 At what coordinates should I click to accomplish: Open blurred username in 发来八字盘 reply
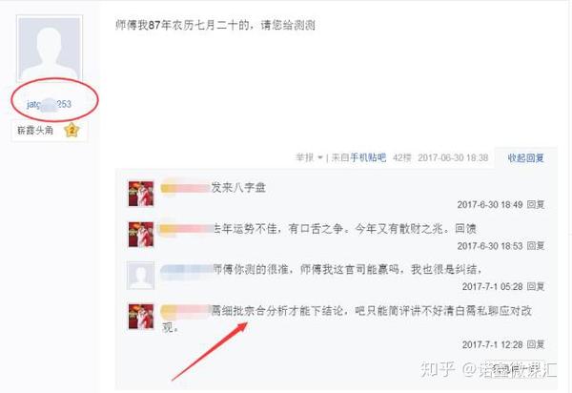click(186, 188)
